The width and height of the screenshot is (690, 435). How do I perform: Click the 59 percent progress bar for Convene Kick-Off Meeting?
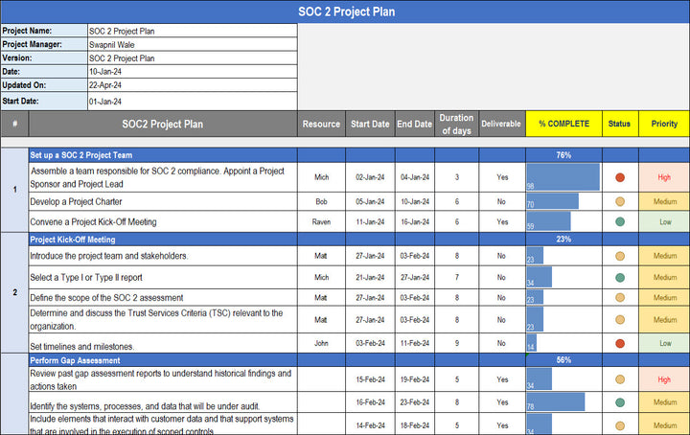click(548, 221)
